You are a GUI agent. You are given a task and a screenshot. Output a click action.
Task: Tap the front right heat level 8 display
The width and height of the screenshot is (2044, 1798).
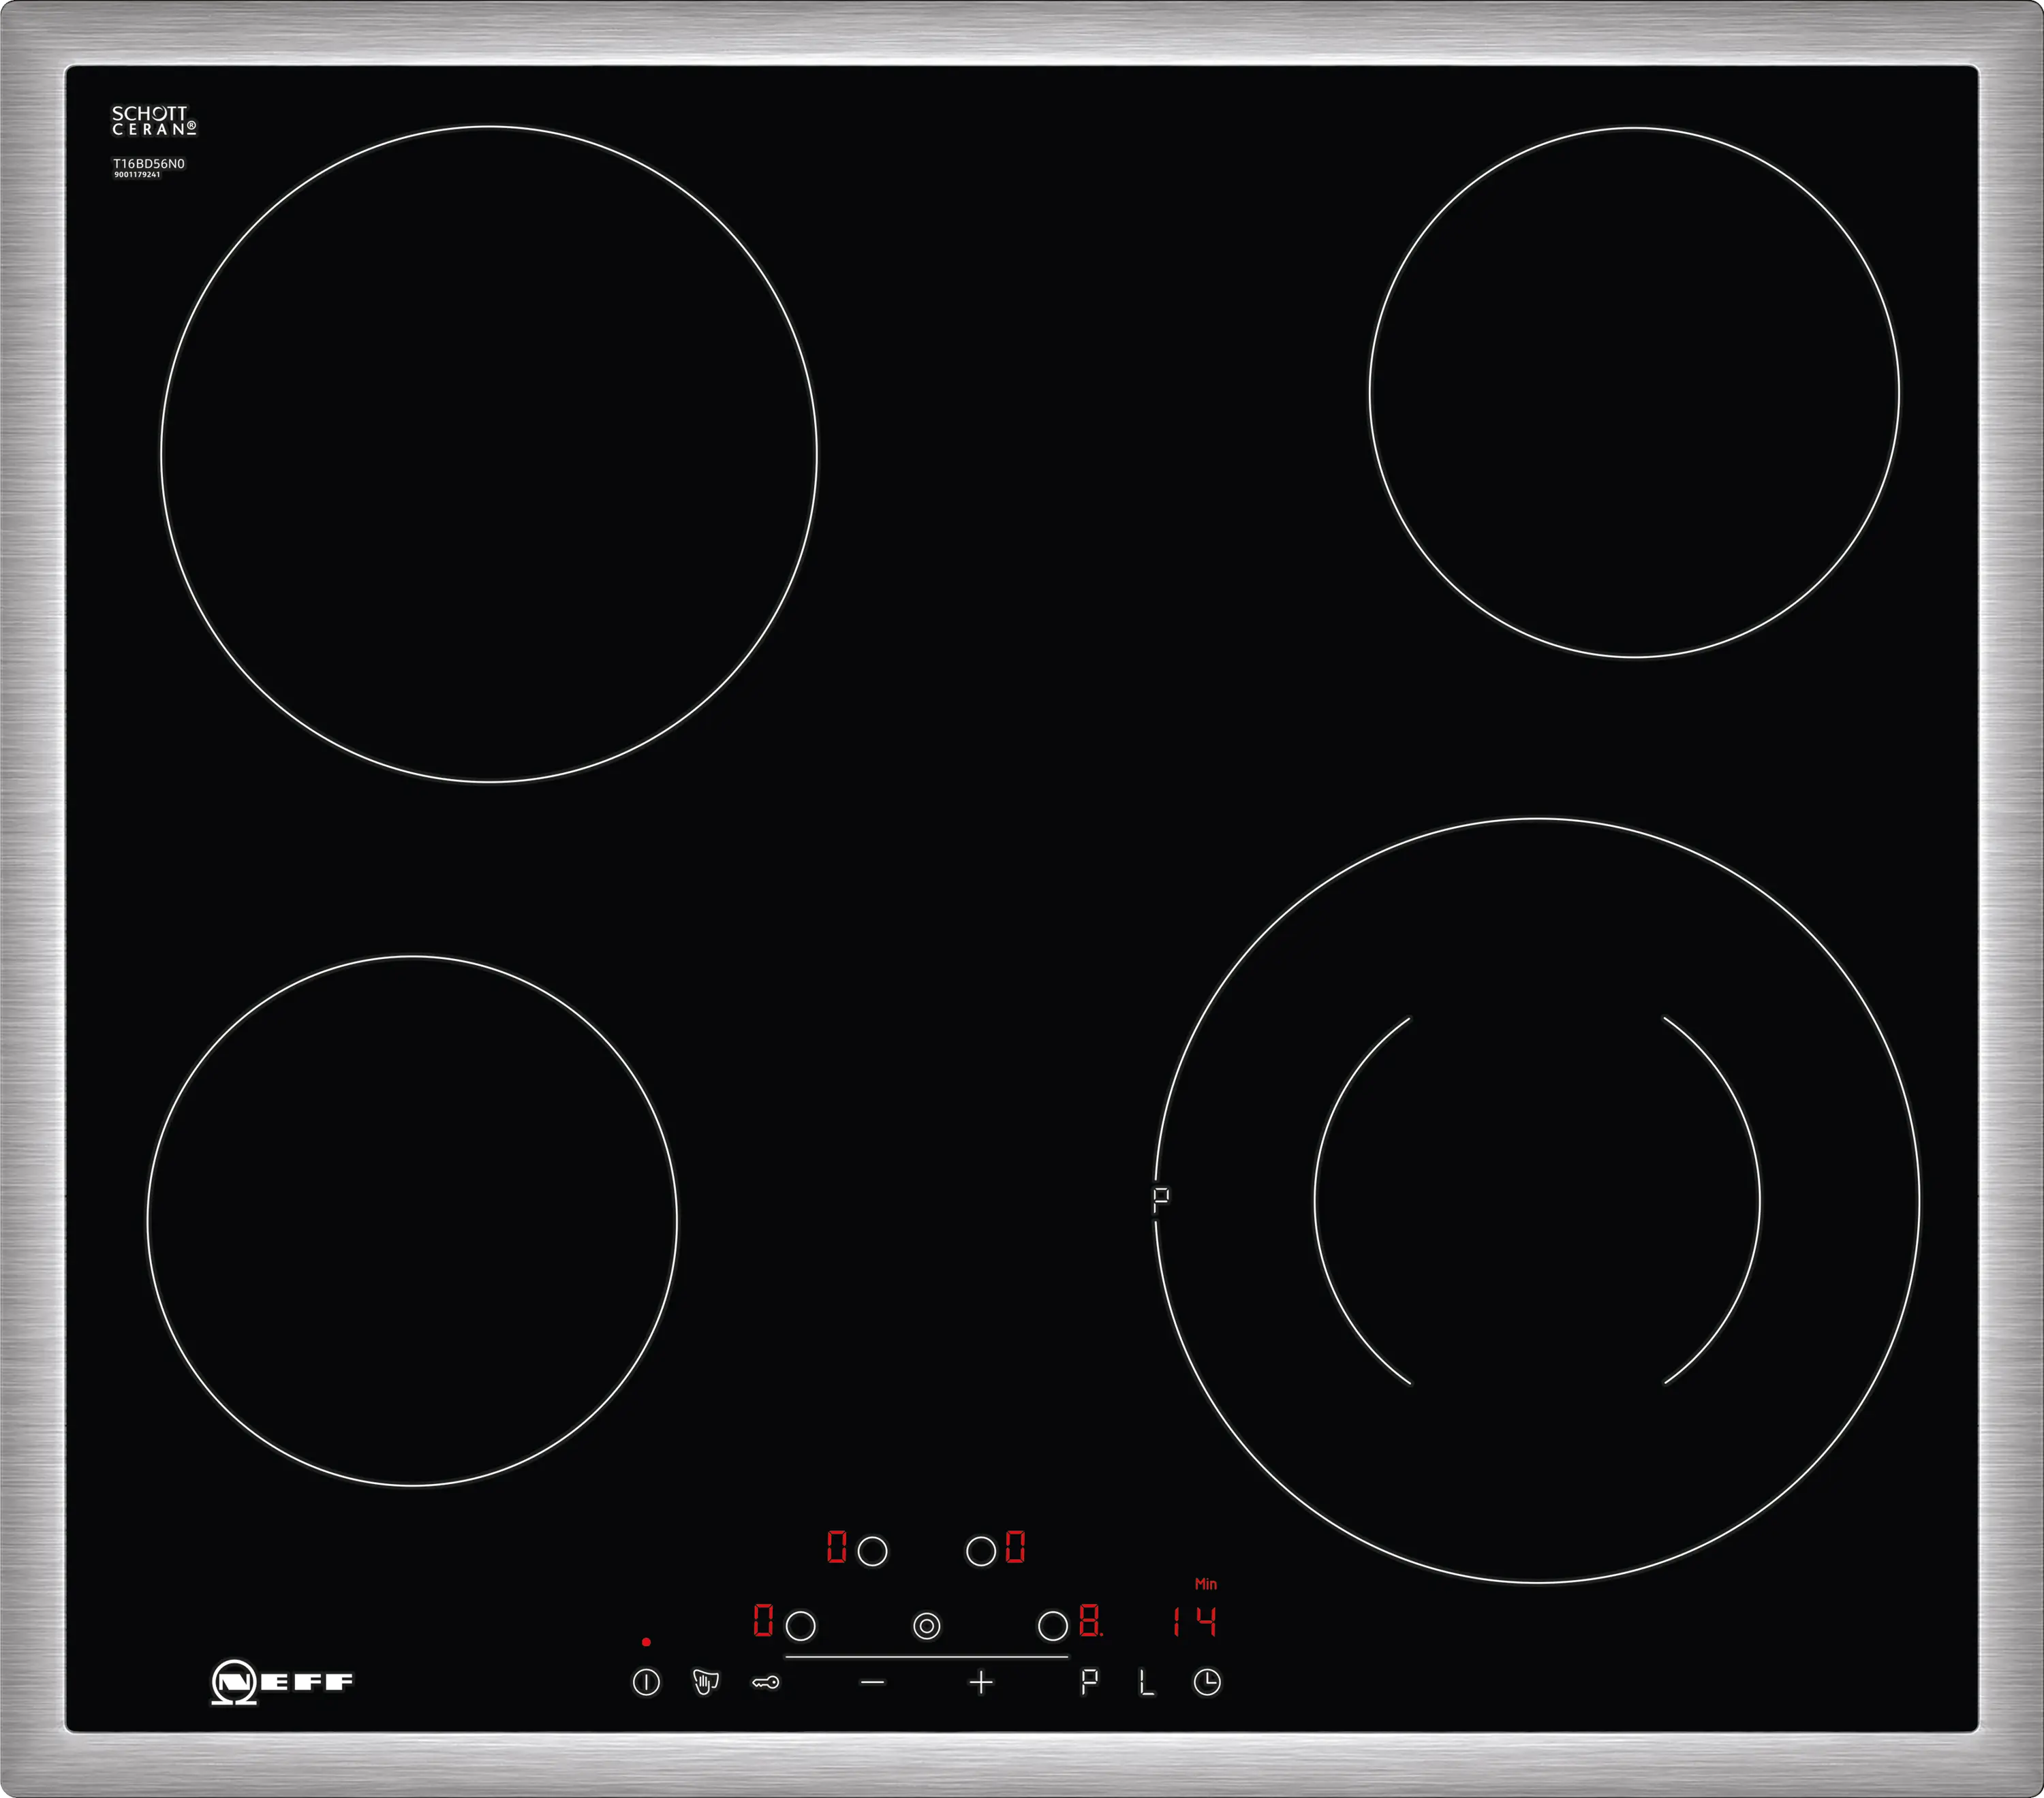pos(1090,1621)
